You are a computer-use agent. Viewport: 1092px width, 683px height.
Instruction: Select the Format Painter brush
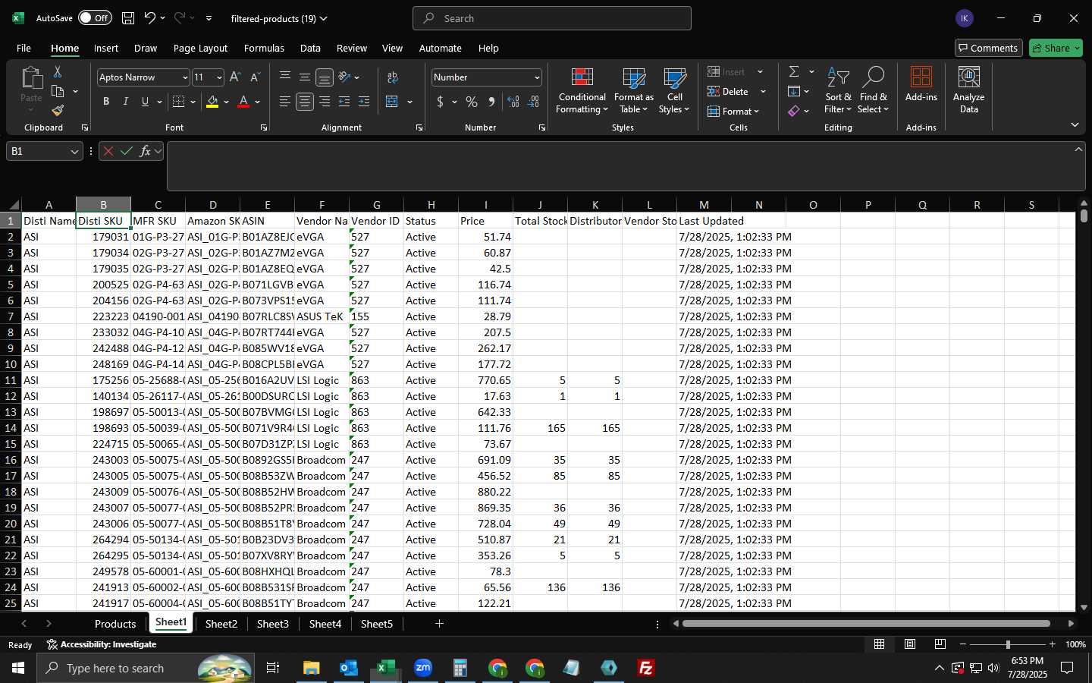point(58,111)
